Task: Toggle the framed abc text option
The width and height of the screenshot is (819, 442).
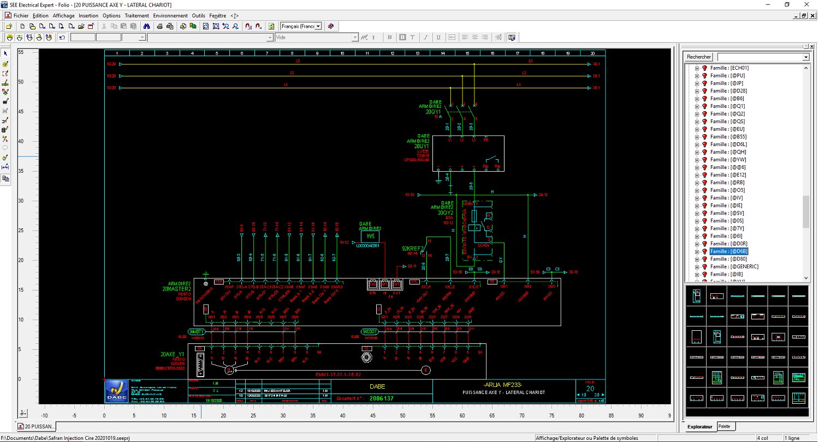Action: (x=452, y=38)
